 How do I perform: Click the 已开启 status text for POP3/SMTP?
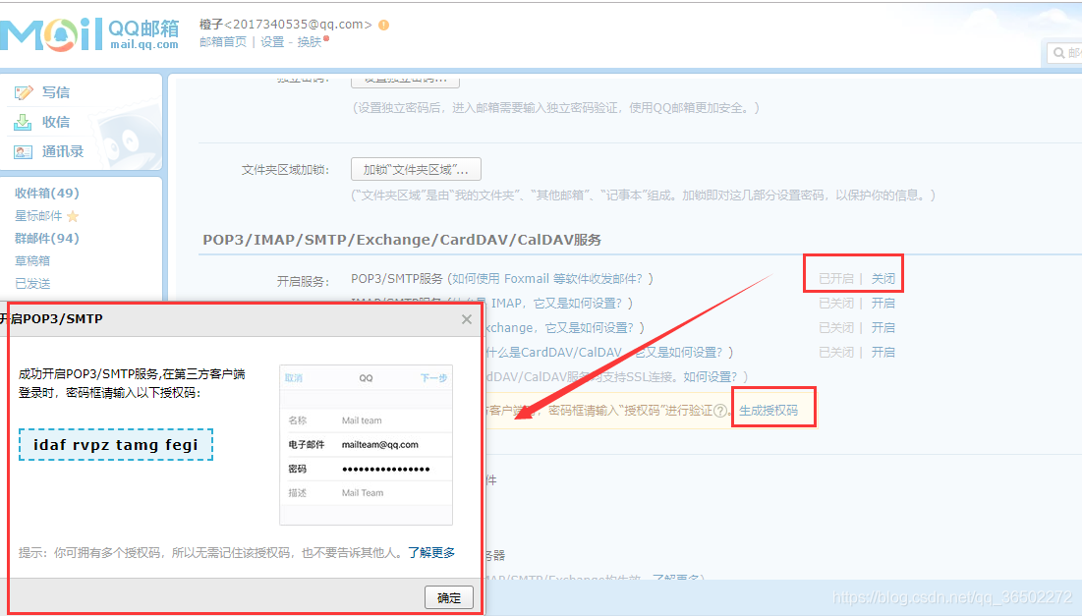pos(835,279)
